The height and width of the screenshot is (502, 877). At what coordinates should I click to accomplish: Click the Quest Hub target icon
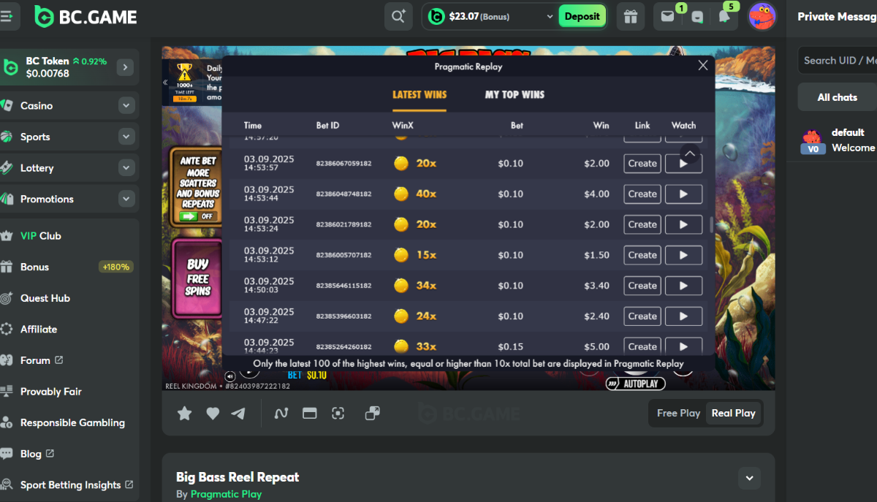pos(7,298)
